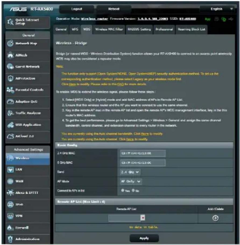This screenshot has height=245, width=240.
Task: Open Quick Internet Setup wizard icon
Action: pos(10,22)
